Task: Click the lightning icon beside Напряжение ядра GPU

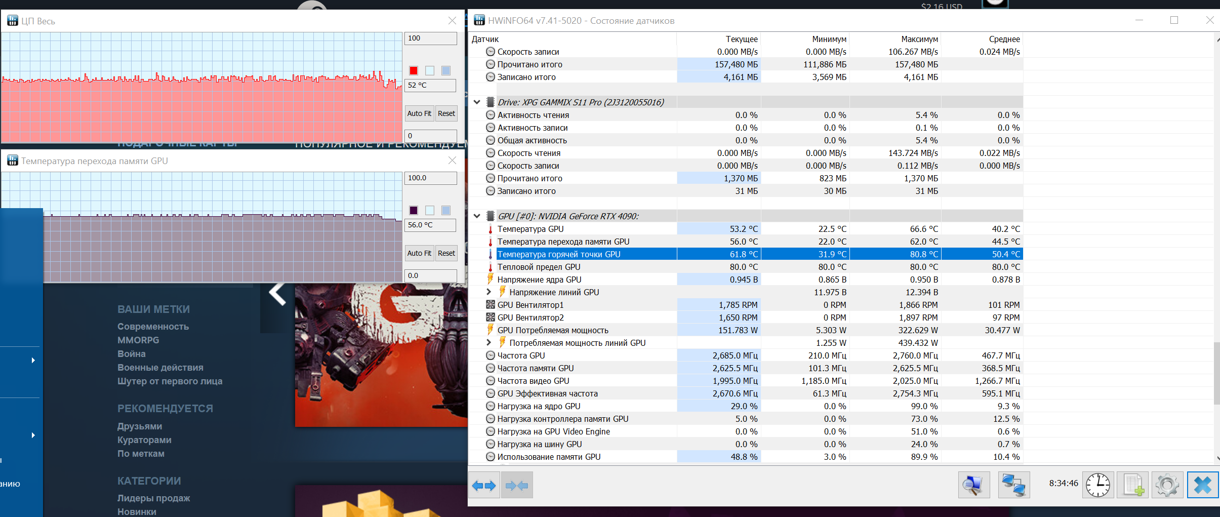Action: (x=490, y=279)
